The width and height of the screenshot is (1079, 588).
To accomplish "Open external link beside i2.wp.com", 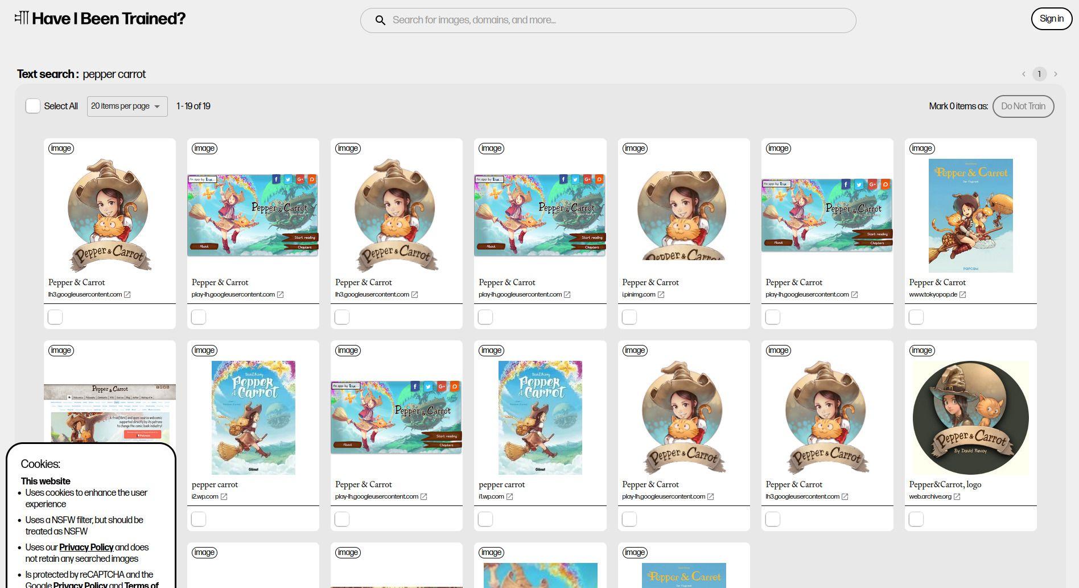I will pyautogui.click(x=223, y=496).
